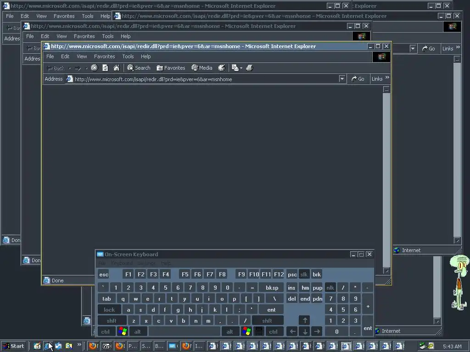
Task: Click the Print icon in front IE toolbar
Action: click(249, 68)
